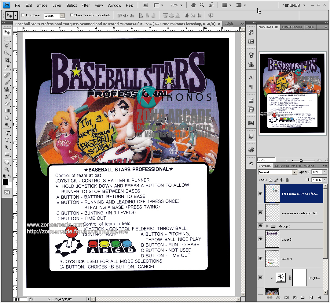330x303 pixels.
Task: Check Show Transform Controls
Action: pyautogui.click(x=72, y=15)
